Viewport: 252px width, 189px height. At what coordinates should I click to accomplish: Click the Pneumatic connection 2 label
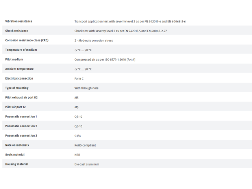[x=21, y=126]
